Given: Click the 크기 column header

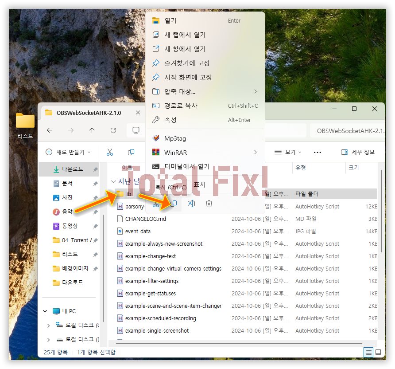Looking at the screenshot, I should click(x=353, y=168).
